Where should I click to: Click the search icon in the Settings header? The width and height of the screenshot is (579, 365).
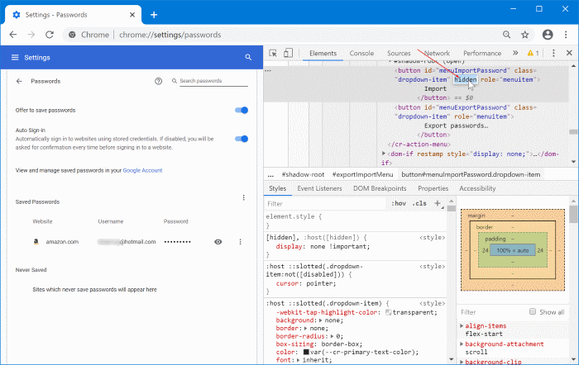[248, 57]
